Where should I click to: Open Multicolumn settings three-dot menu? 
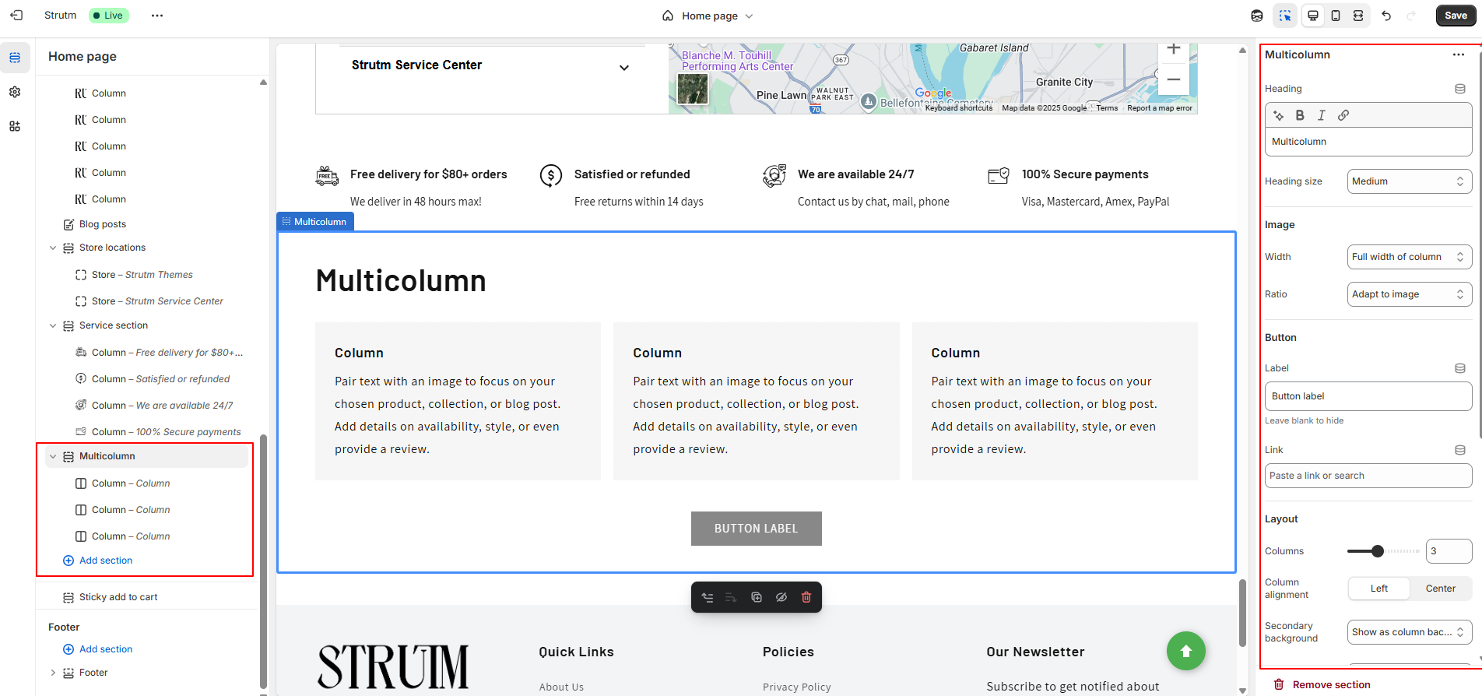(x=1459, y=54)
